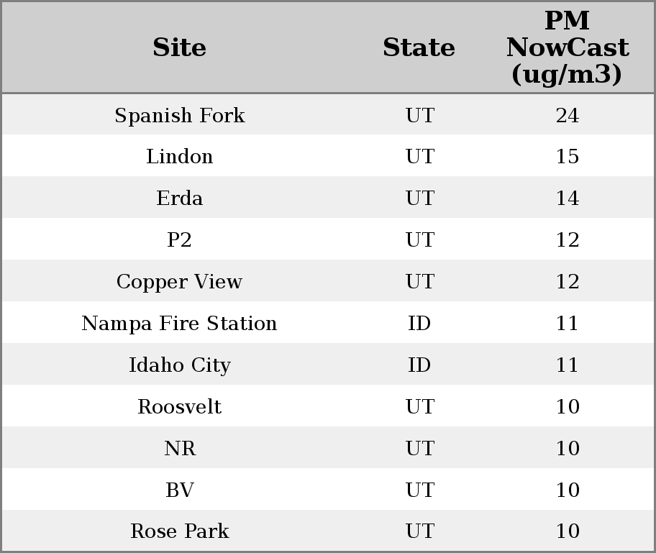Click the Nampa Fire Station entry
Screen dimensions: 656x553
(x=179, y=324)
